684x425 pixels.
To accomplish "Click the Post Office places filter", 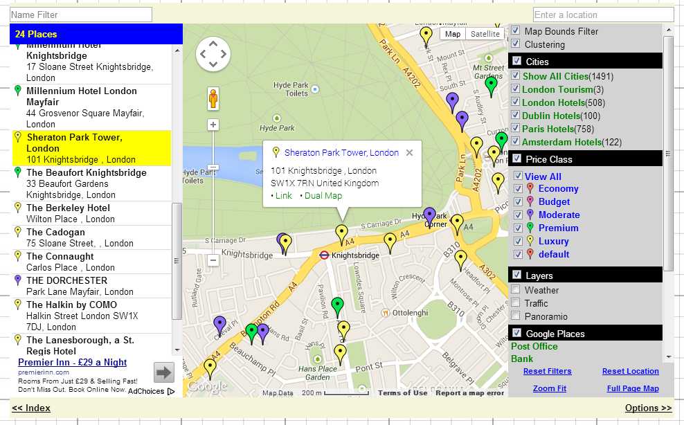I will coord(534,346).
